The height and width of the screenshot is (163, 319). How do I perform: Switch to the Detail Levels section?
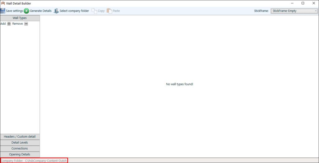20,142
